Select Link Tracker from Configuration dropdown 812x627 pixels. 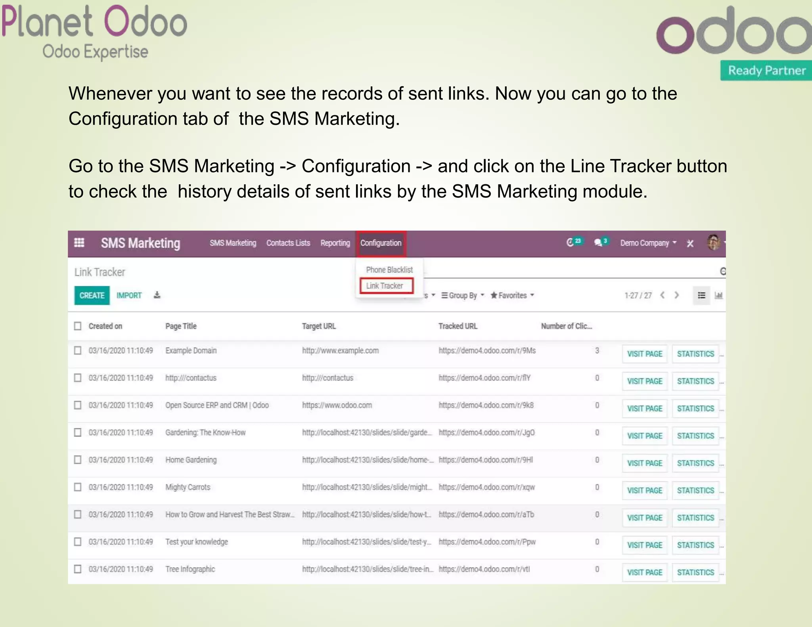(387, 286)
